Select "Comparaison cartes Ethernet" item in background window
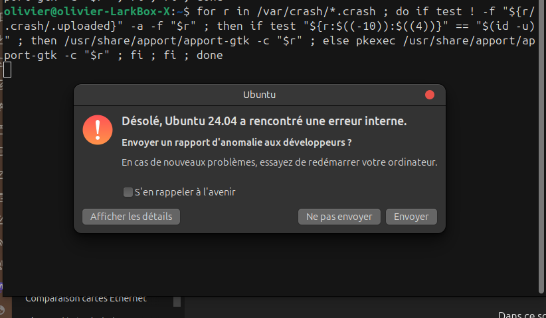546x318 pixels. pyautogui.click(x=86, y=299)
